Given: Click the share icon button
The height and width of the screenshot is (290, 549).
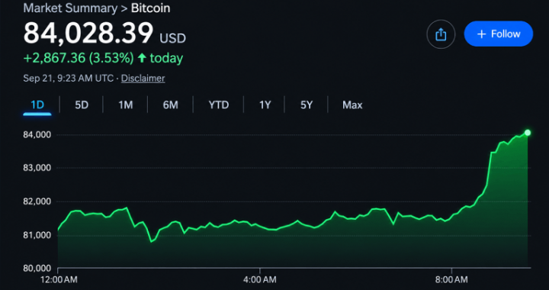Looking at the screenshot, I should (x=441, y=34).
